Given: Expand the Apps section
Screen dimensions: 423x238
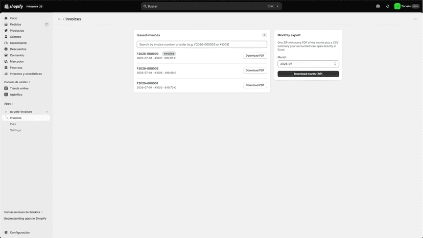Looking at the screenshot, I should point(9,104).
